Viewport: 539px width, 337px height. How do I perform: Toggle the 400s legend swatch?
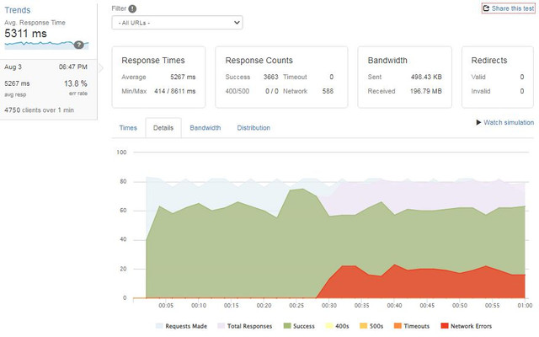329,326
